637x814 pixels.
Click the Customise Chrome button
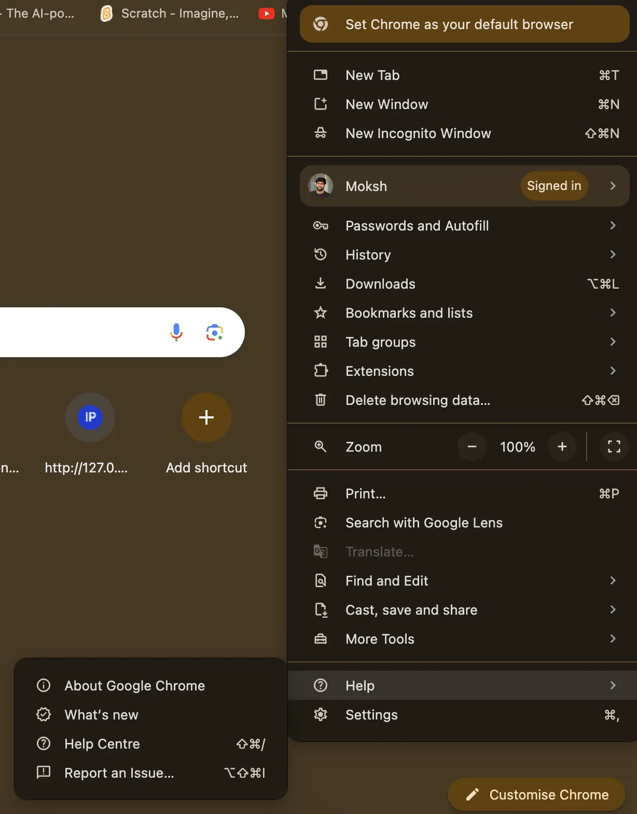tap(537, 795)
